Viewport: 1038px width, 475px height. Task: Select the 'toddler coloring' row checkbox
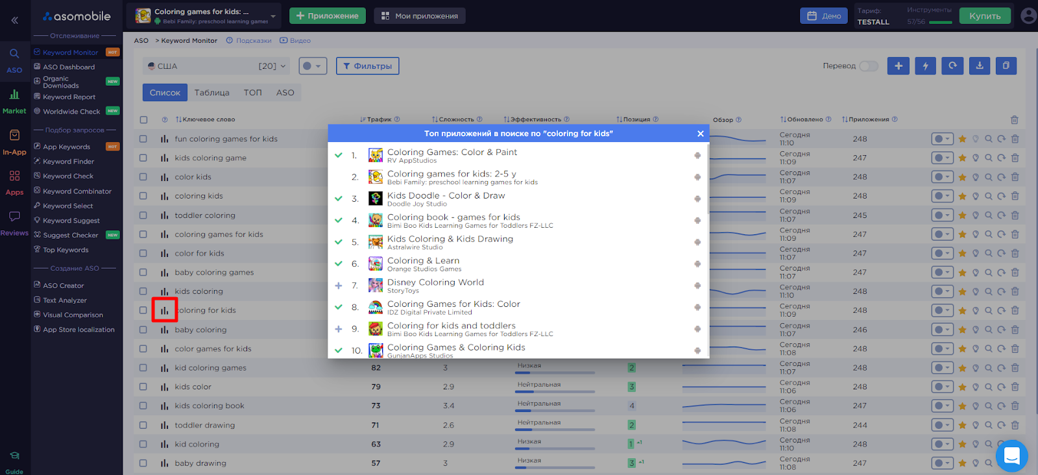tap(143, 215)
